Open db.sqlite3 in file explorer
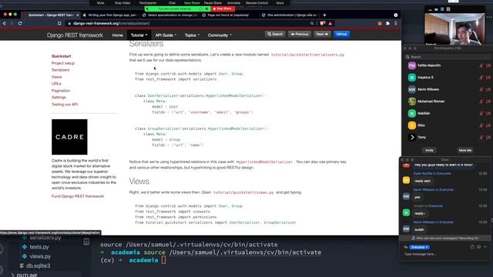493x277 pixels. click(35, 265)
